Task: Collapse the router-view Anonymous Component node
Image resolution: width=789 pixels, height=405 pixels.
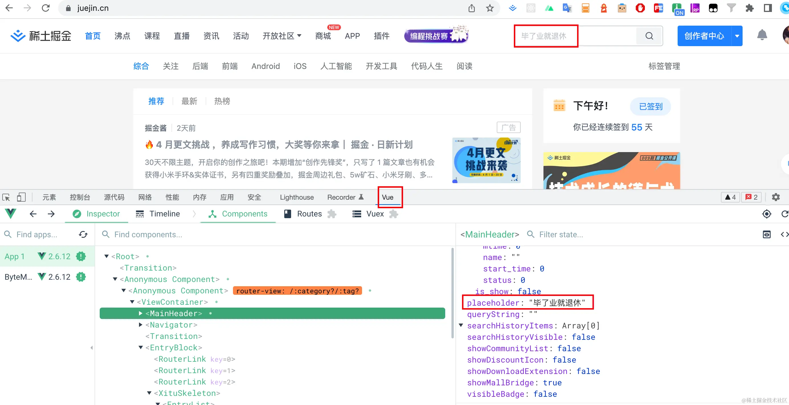Action: click(x=123, y=290)
